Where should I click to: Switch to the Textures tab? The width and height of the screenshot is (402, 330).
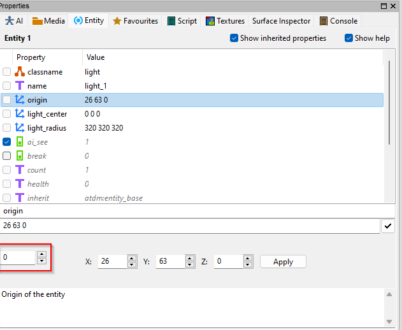tap(225, 21)
